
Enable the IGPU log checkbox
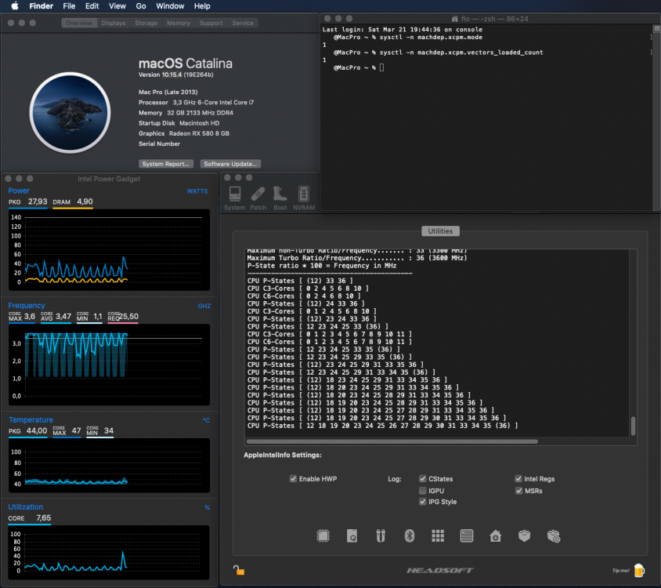(x=422, y=491)
